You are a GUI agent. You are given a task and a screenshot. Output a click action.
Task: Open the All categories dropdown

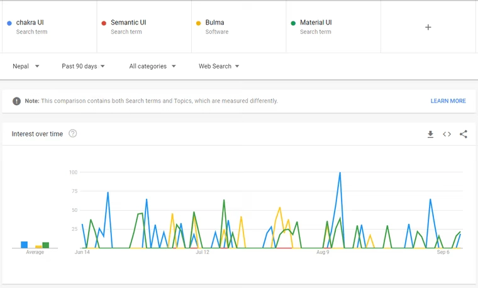pyautogui.click(x=152, y=66)
